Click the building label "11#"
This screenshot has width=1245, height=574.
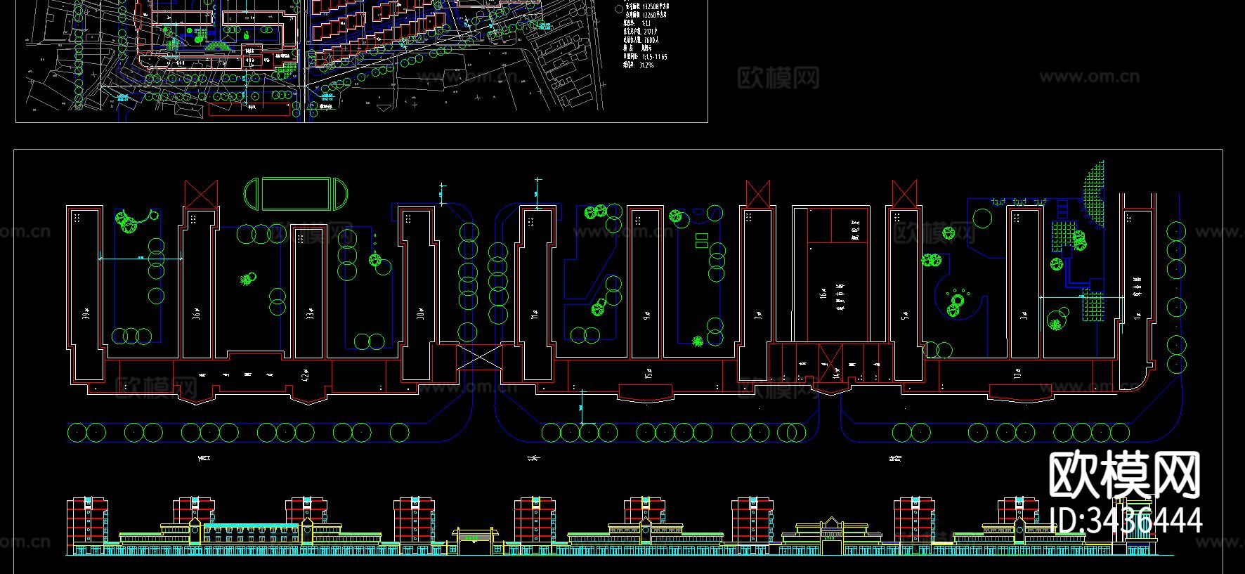[535, 314]
